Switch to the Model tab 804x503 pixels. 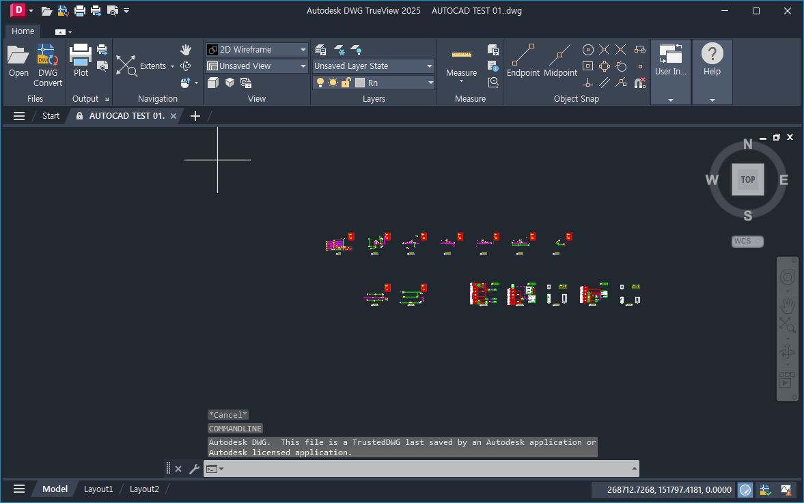[x=55, y=489]
